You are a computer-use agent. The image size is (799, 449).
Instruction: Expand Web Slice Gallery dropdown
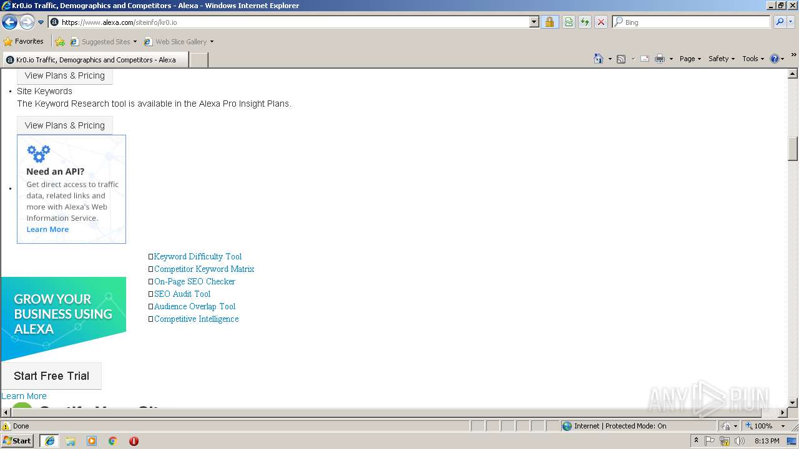(212, 42)
